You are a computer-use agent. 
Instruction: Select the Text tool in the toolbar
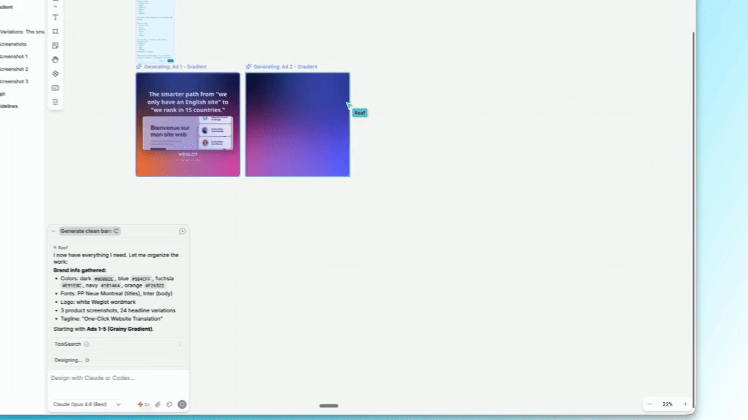coord(55,18)
